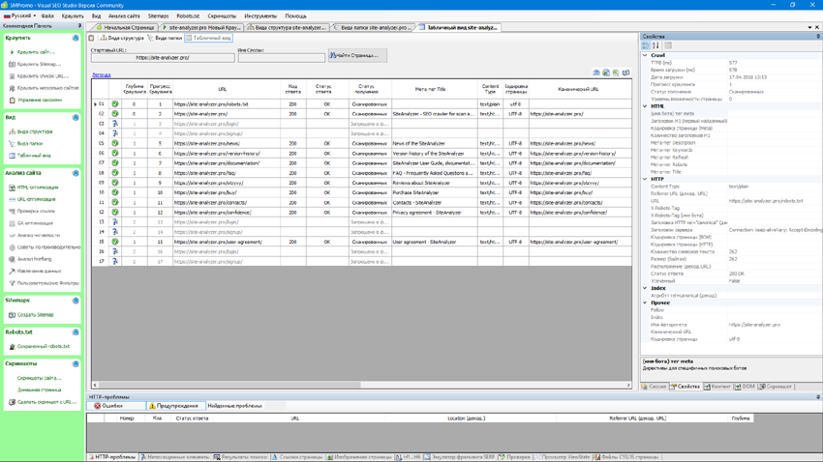Click the Вида структура icon in the sidebar
The width and height of the screenshot is (823, 462).
[12, 131]
